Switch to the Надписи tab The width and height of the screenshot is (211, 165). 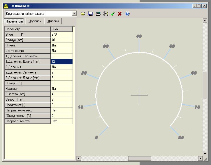(x=35, y=21)
